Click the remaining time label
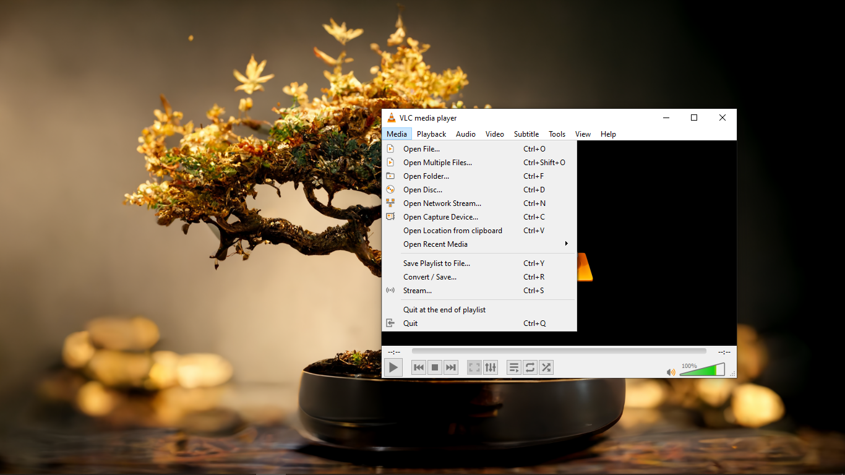 pos(724,352)
